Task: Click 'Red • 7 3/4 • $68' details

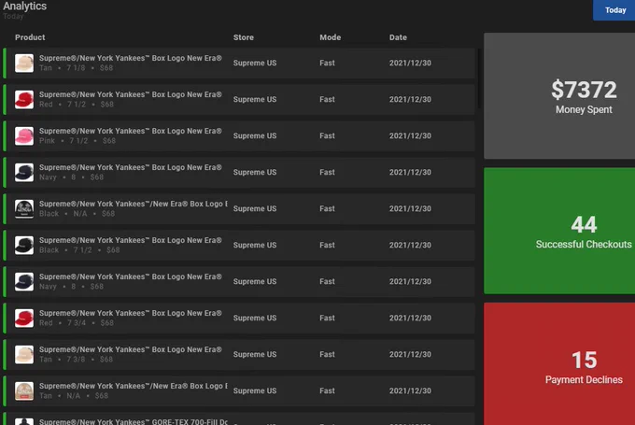Action: (x=77, y=323)
